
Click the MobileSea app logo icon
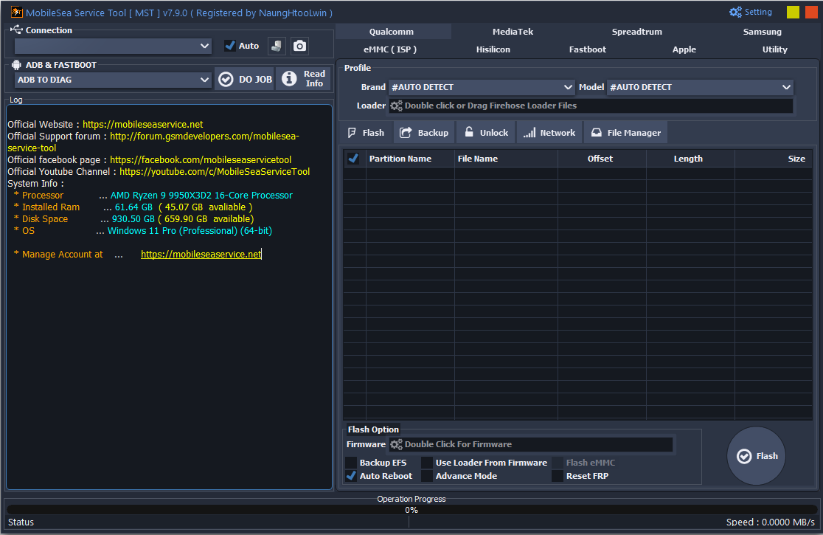[x=17, y=12]
